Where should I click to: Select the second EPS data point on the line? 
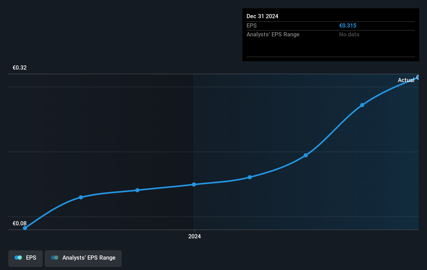pos(81,197)
